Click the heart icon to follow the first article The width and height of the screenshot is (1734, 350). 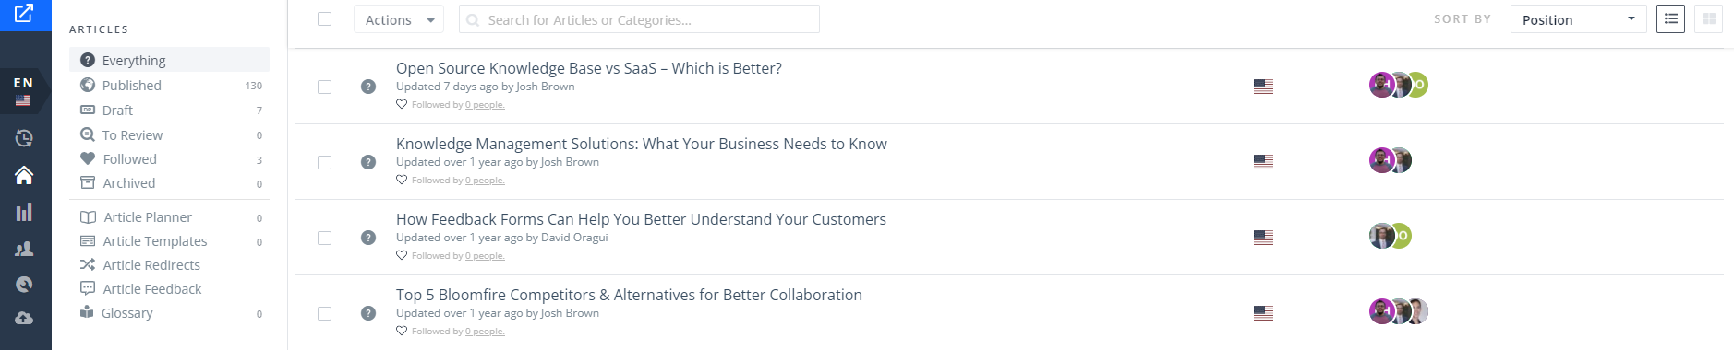tap(402, 104)
